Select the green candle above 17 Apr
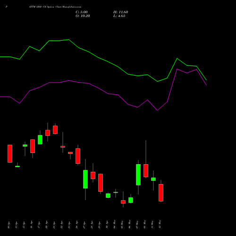Image resolution: width=236 pixels, height=236 pixels. [x=40, y=140]
